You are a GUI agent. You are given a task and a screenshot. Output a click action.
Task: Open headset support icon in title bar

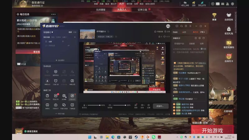(181, 26)
